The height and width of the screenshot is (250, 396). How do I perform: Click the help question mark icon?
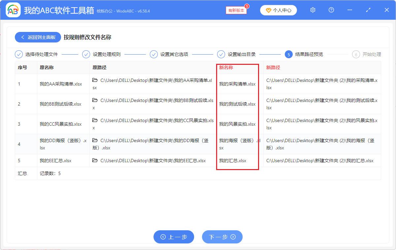tap(331, 10)
